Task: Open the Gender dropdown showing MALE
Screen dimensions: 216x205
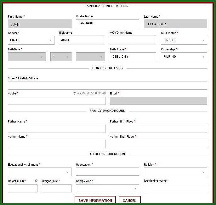Action: (31, 40)
